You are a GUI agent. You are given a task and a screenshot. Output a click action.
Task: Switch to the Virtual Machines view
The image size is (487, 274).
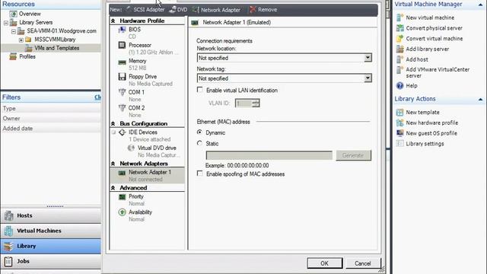click(x=51, y=231)
